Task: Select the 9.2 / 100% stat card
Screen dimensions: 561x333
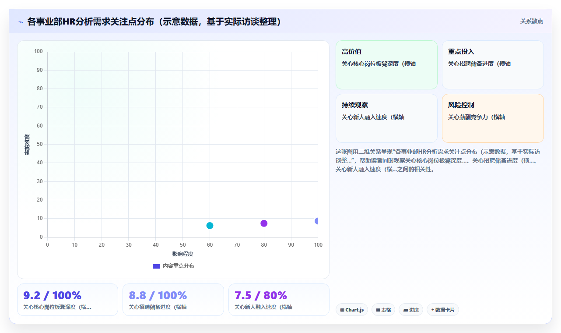Action: (67, 300)
